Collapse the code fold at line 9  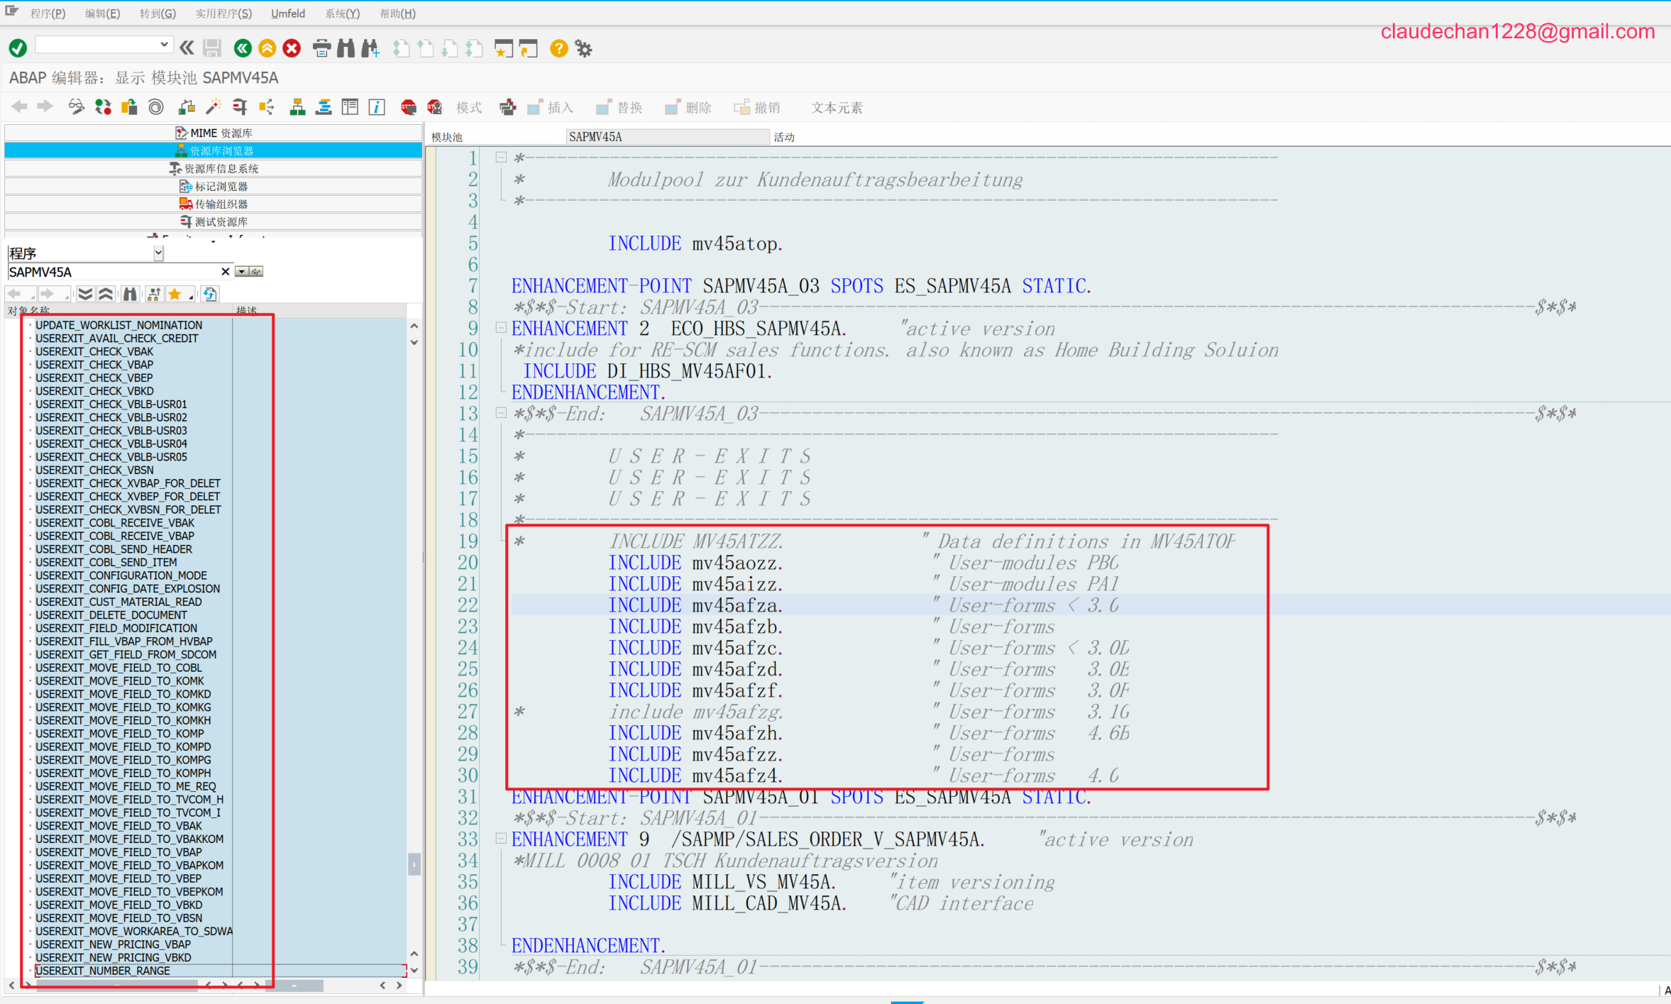tap(501, 328)
